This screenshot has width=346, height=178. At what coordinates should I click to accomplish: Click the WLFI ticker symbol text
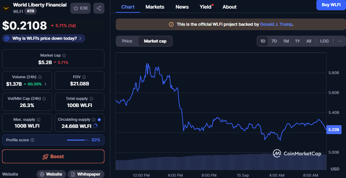click(18, 11)
